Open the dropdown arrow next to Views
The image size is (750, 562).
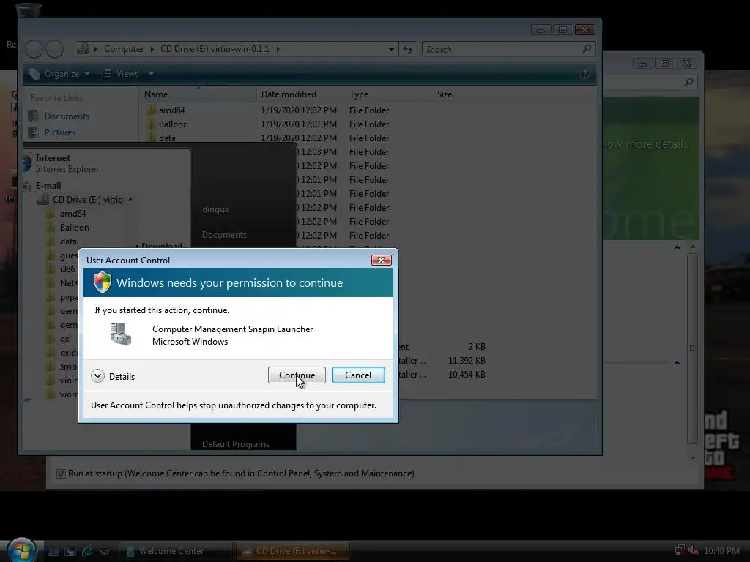coord(151,74)
